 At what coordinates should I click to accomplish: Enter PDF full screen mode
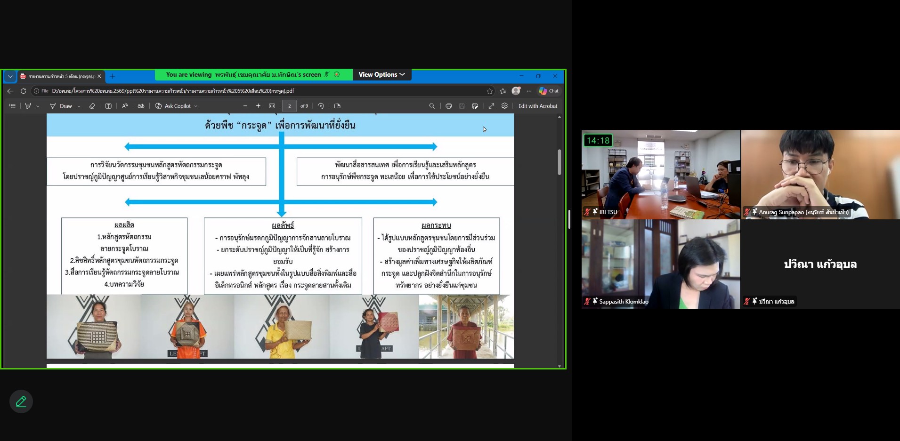point(491,106)
